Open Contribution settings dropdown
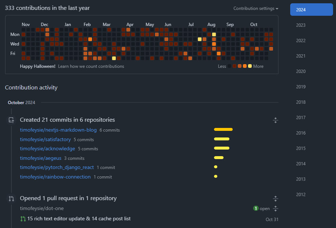Image resolution: width=336 pixels, height=228 pixels. tap(256, 8)
